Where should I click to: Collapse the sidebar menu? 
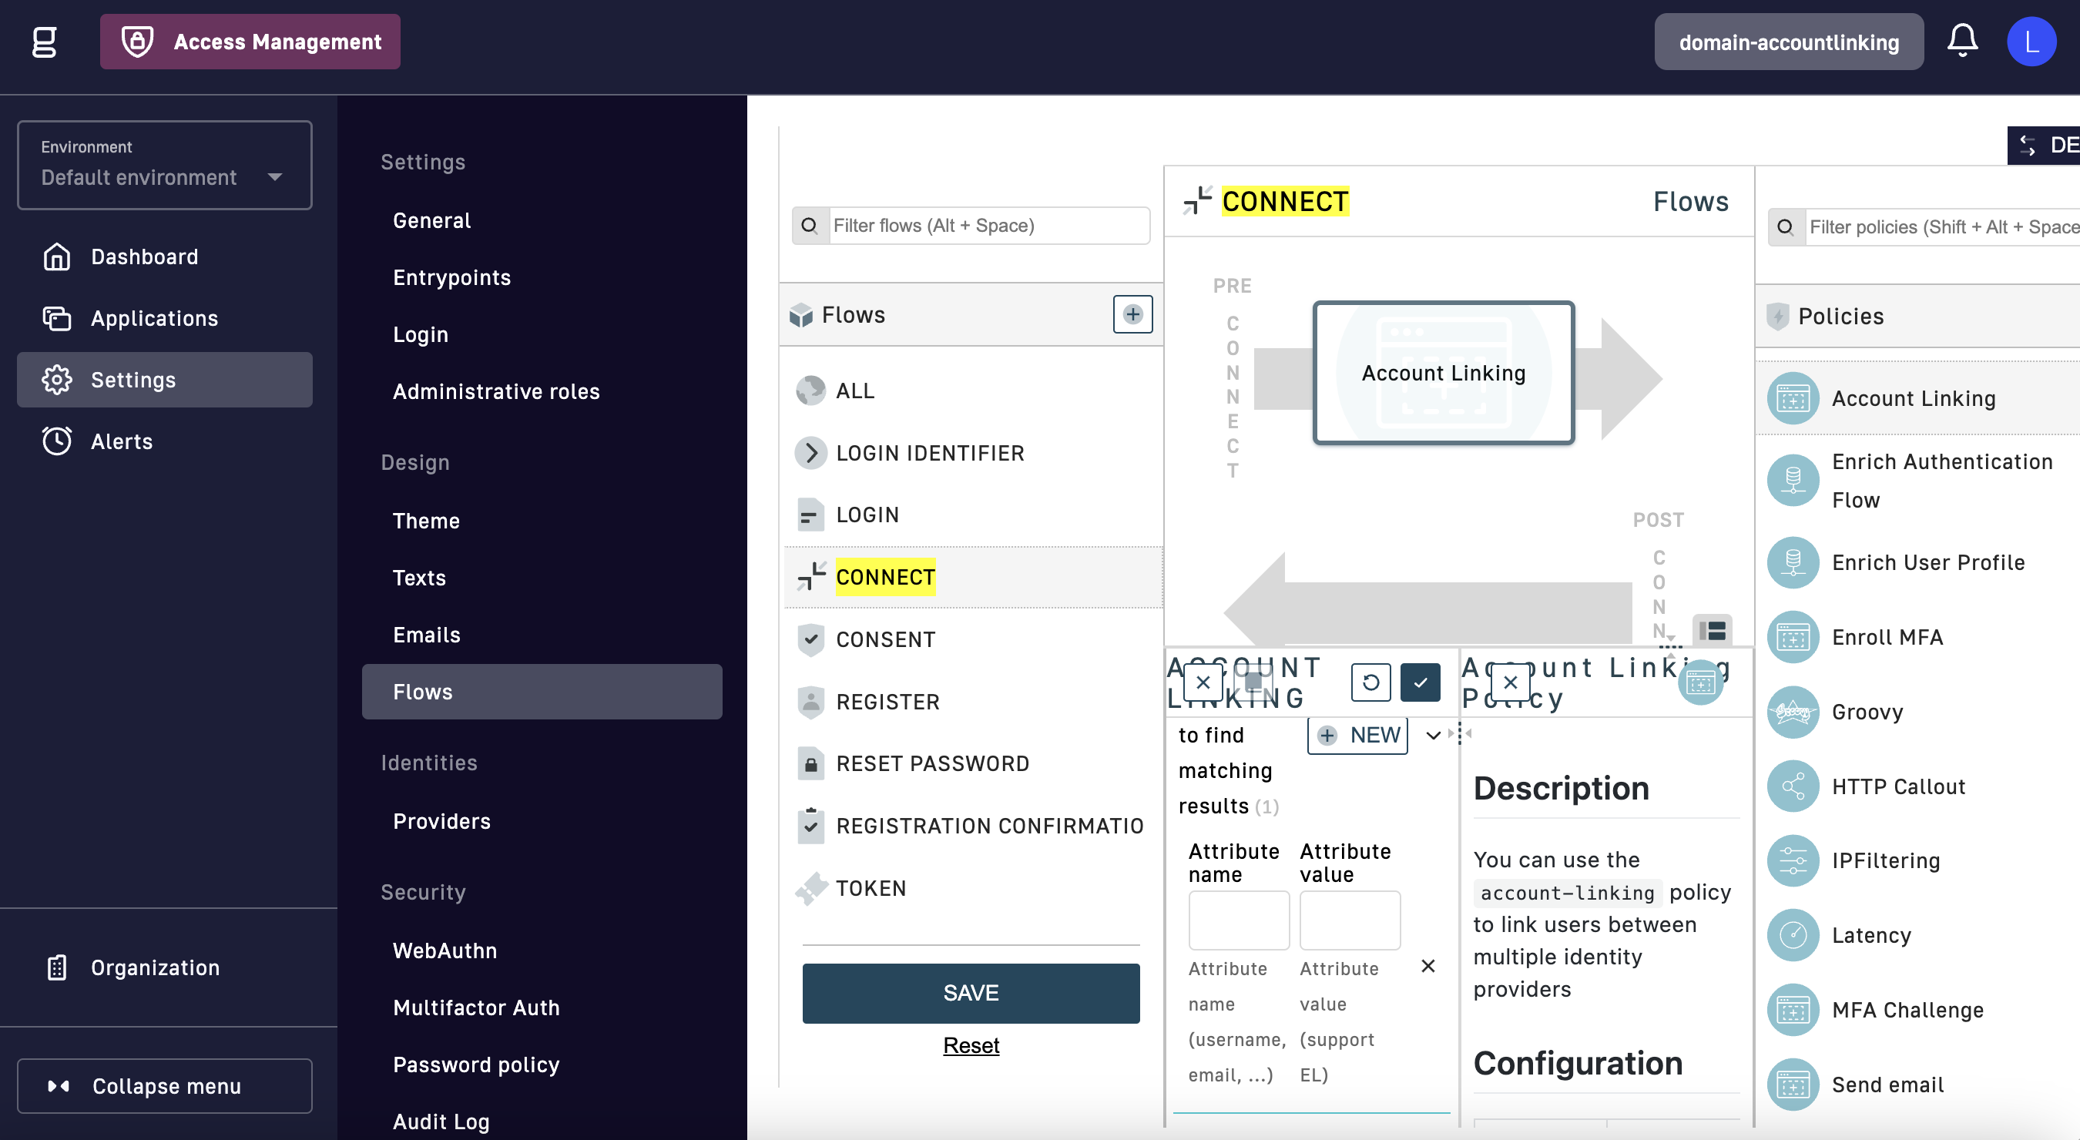click(x=165, y=1086)
